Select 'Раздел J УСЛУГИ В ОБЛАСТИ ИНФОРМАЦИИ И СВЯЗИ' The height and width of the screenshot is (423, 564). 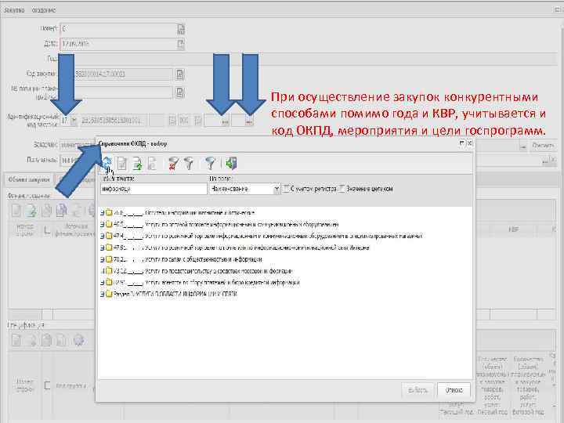click(x=175, y=294)
